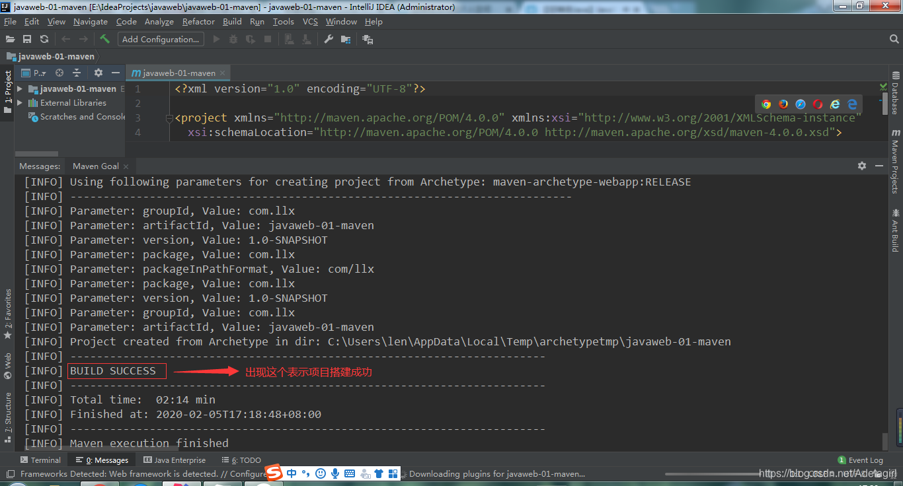Click the Messages panel vertical scrollbar

click(x=885, y=440)
